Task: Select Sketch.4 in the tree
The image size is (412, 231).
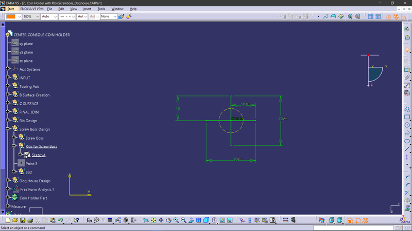Action: (x=38, y=155)
